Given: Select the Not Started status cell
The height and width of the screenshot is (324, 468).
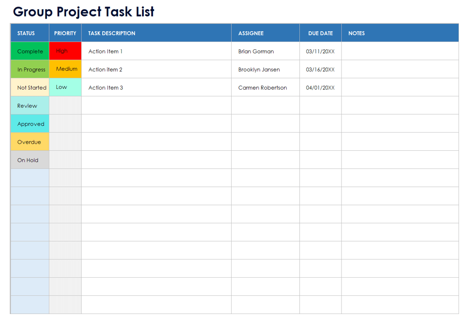Looking at the screenshot, I should 30,87.
